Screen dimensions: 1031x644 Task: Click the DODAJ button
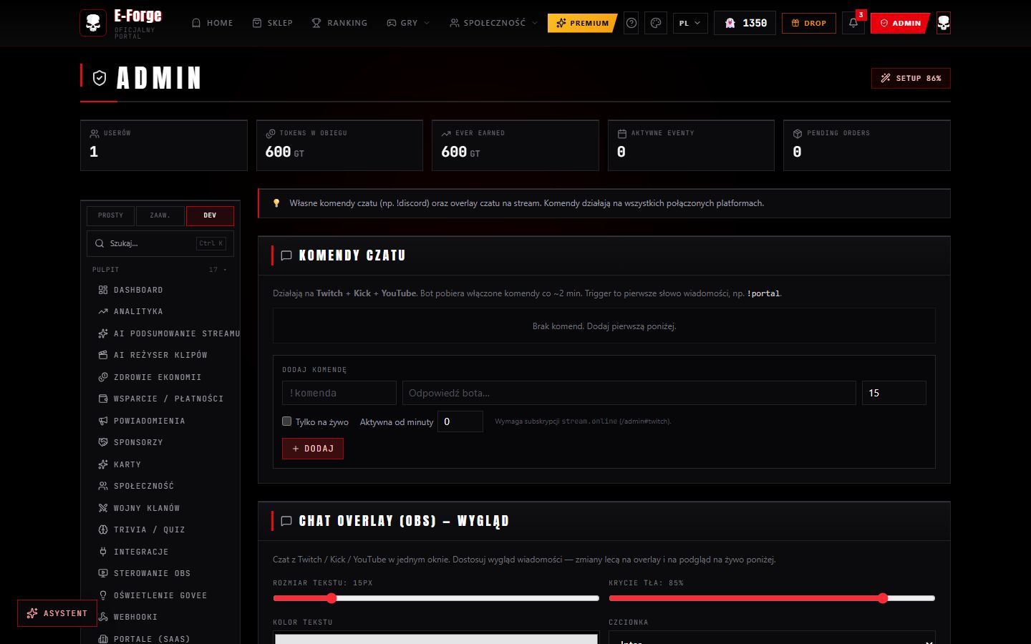pos(313,449)
